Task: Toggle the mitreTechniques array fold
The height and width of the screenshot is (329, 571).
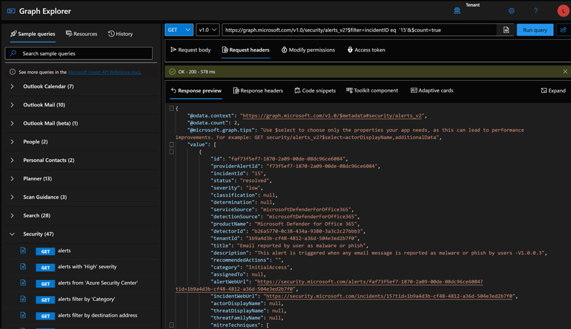Action: 171,325
